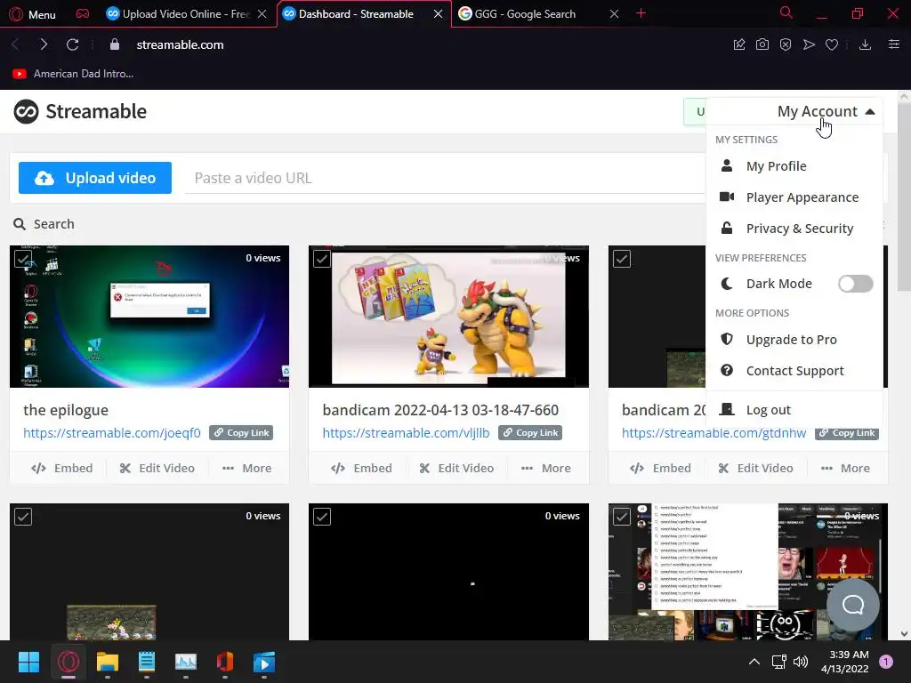The height and width of the screenshot is (683, 911).
Task: Open the chat support bubble
Action: (x=853, y=605)
